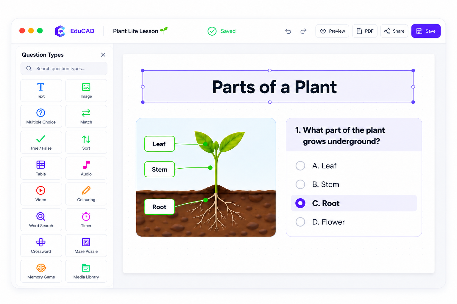Click the Question Types heading
This screenshot has height=304, width=457.
(43, 55)
